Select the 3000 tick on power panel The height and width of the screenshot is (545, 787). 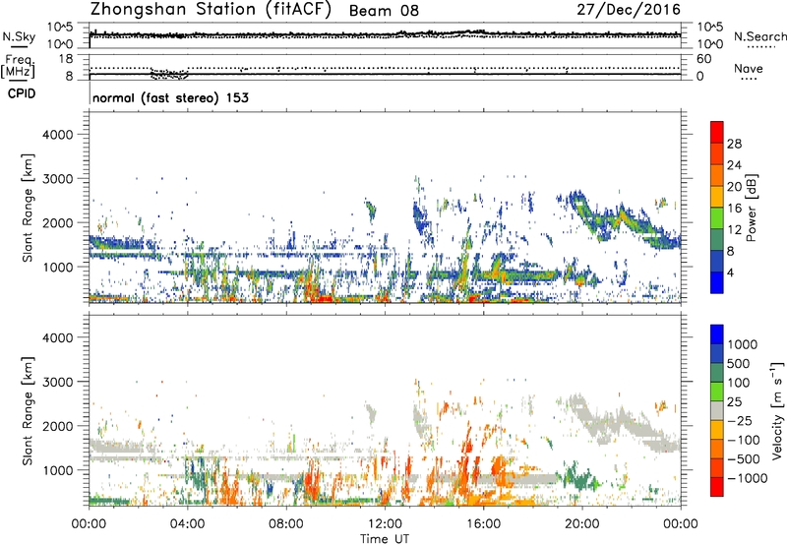pos(57,179)
